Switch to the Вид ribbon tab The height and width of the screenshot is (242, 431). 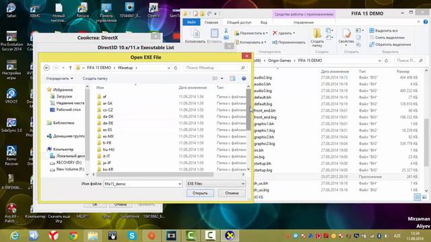(264, 22)
